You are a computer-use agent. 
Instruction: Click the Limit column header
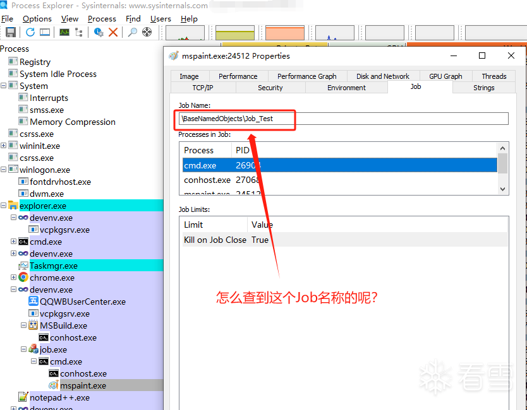[193, 225]
